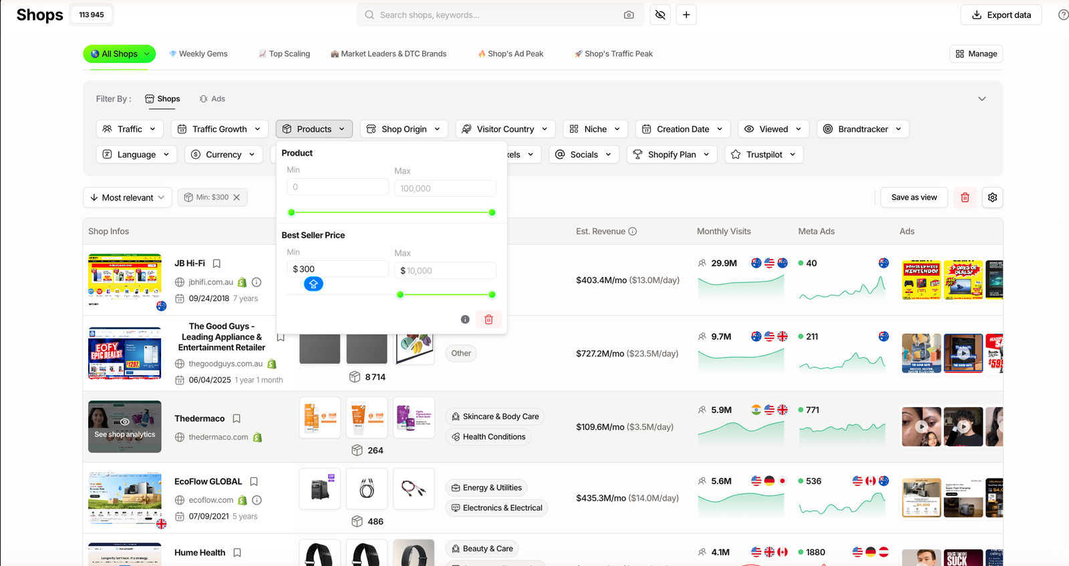Open the Trustpilot filter dropdown
The height and width of the screenshot is (566, 1069).
764,154
